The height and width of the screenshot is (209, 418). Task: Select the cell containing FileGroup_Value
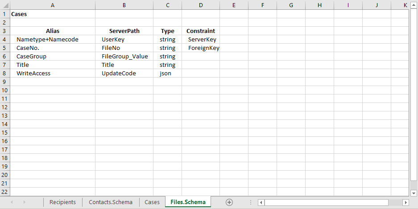[x=124, y=57]
